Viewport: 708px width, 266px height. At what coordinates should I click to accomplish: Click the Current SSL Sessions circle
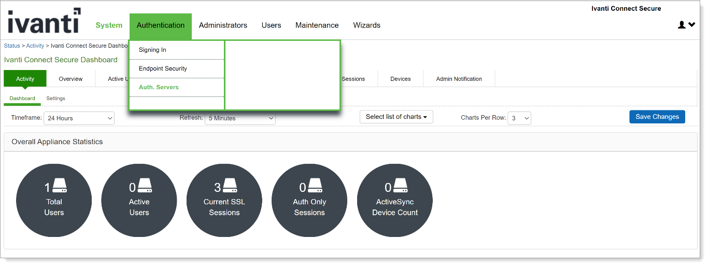(x=224, y=201)
